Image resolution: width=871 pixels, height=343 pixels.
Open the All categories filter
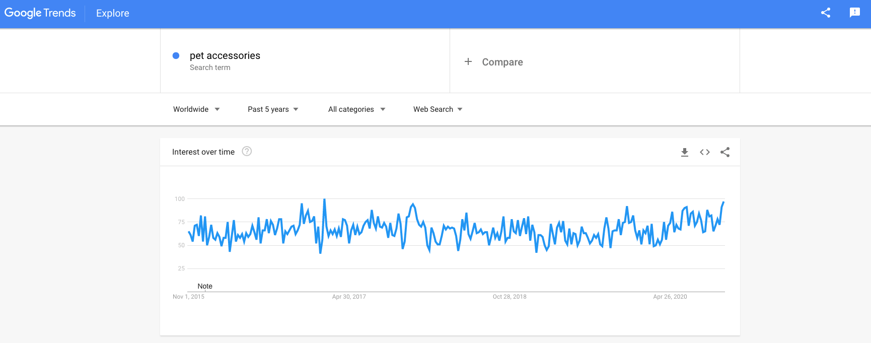[x=356, y=109]
